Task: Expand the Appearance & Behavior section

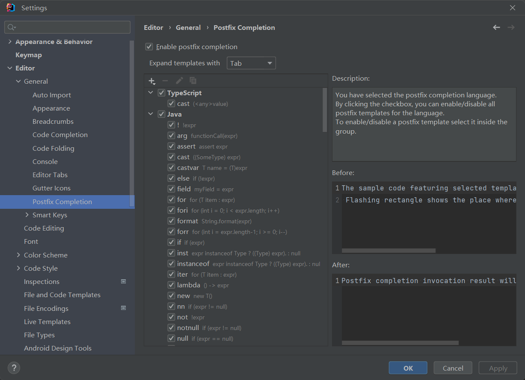Action: pyautogui.click(x=10, y=42)
